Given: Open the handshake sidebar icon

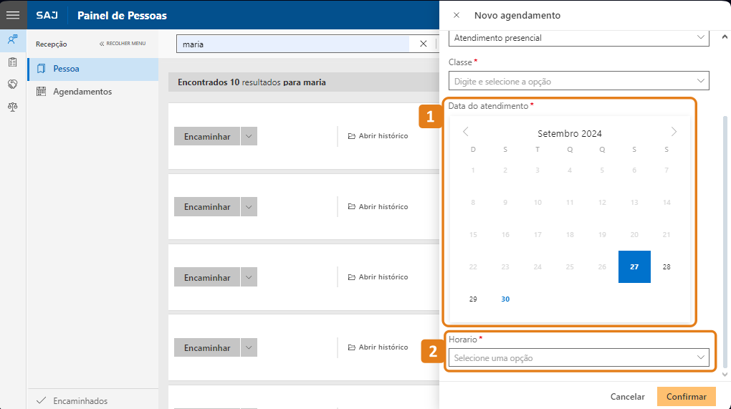Looking at the screenshot, I should [x=13, y=85].
